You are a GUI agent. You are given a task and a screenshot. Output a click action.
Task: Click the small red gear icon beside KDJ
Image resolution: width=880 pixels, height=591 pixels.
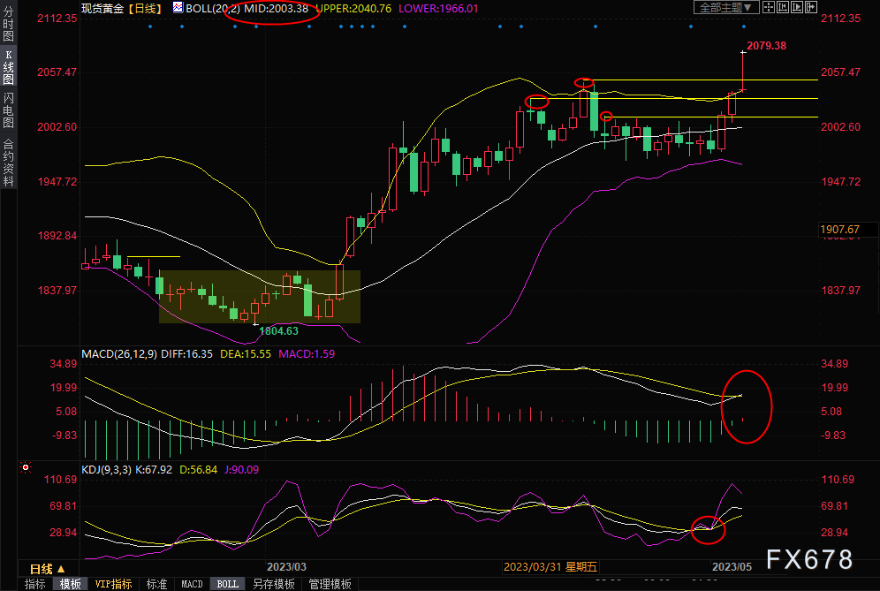coord(27,466)
